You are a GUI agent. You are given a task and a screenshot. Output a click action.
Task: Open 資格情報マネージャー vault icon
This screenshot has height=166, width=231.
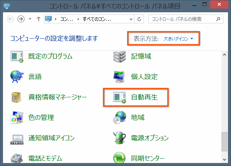[x=17, y=97]
